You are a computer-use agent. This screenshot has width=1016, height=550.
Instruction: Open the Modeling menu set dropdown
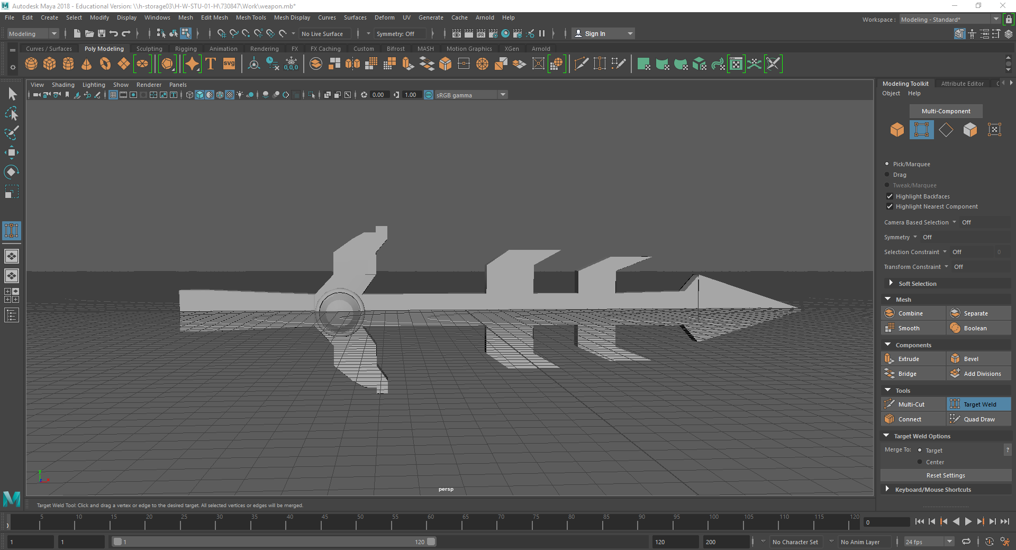(33, 34)
